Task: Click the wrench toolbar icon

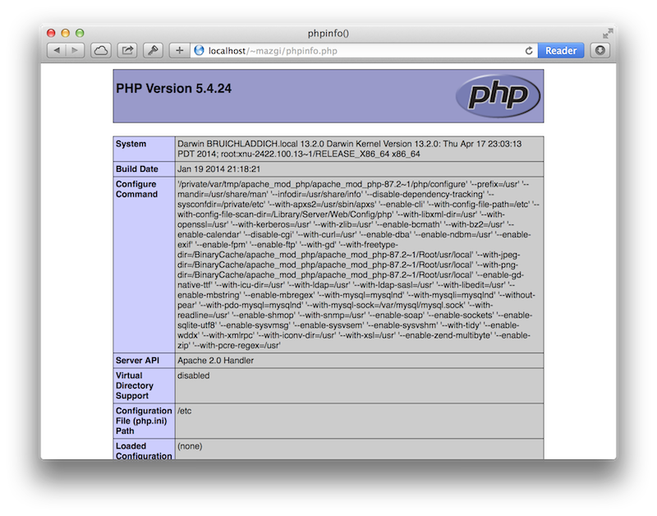Action: pos(153,49)
